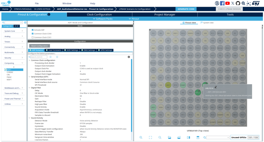This screenshot has width=264, height=142.
Task: Select MDF1 in the Computing list
Action: [x=9, y=80]
